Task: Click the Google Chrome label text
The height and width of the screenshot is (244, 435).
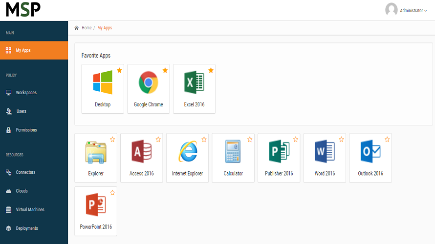Action: pos(149,104)
